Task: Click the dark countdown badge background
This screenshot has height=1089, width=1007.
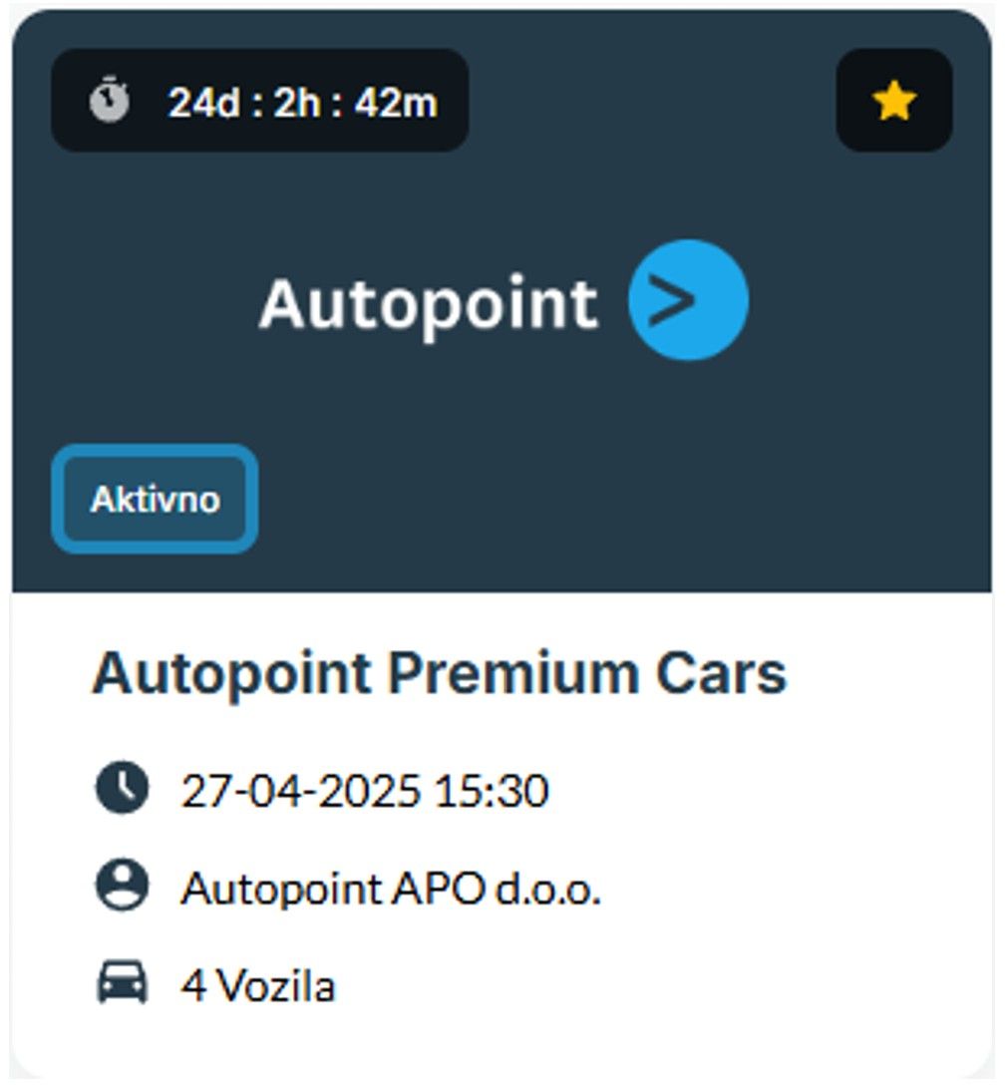Action: [x=260, y=101]
